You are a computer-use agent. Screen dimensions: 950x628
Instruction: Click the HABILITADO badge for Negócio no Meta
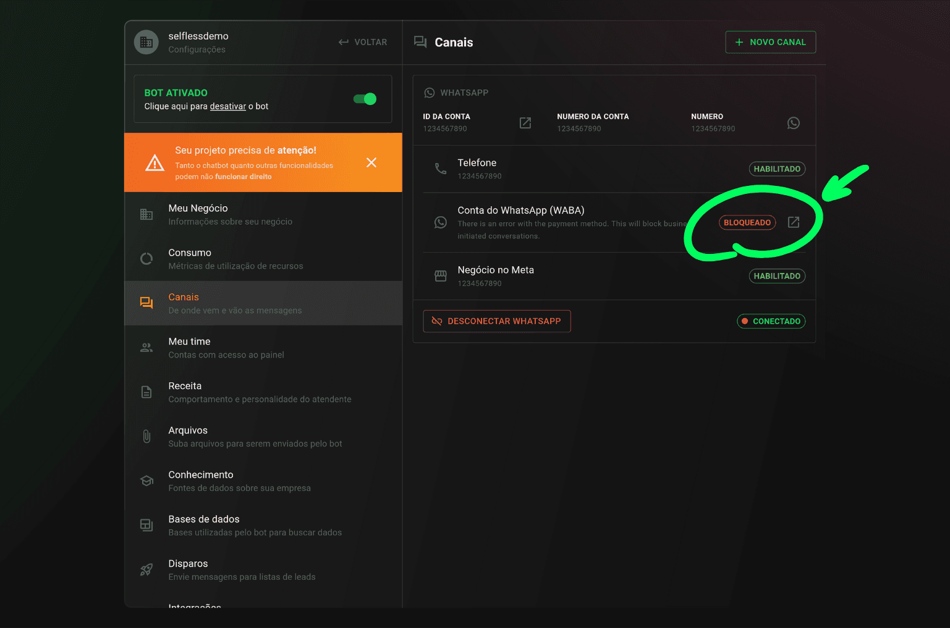777,276
